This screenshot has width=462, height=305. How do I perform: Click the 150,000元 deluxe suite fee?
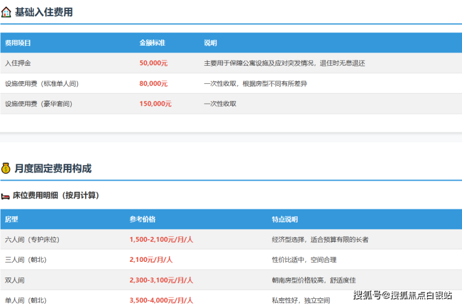(x=155, y=104)
